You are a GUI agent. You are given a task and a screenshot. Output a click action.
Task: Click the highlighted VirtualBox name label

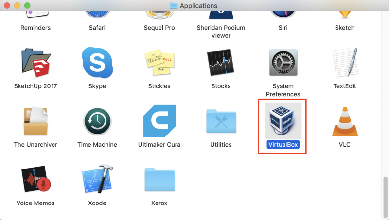283,144
